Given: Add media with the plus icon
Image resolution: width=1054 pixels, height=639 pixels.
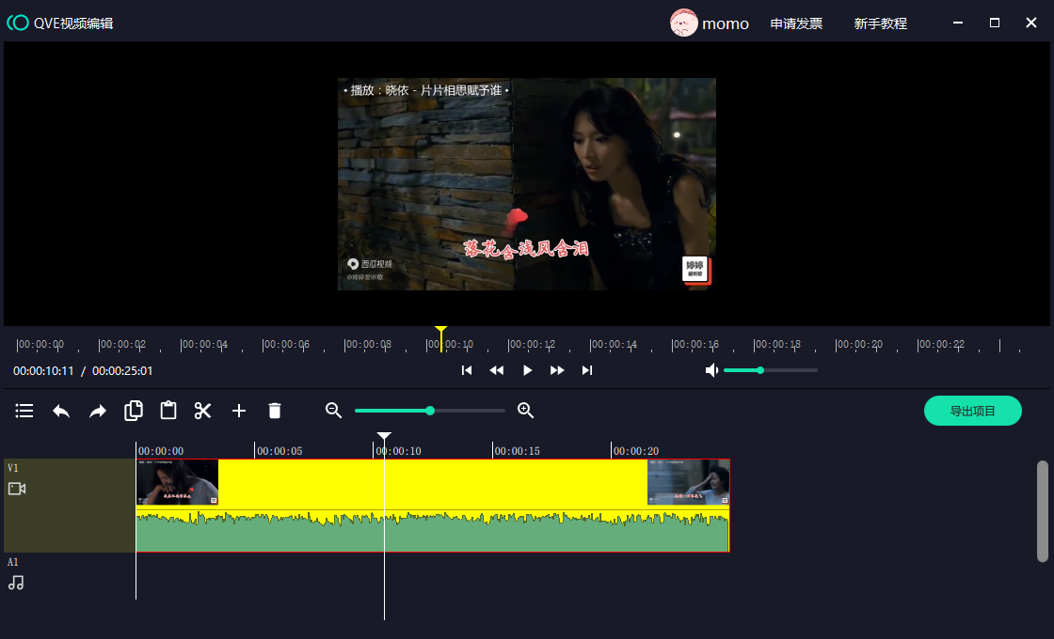Looking at the screenshot, I should [239, 411].
